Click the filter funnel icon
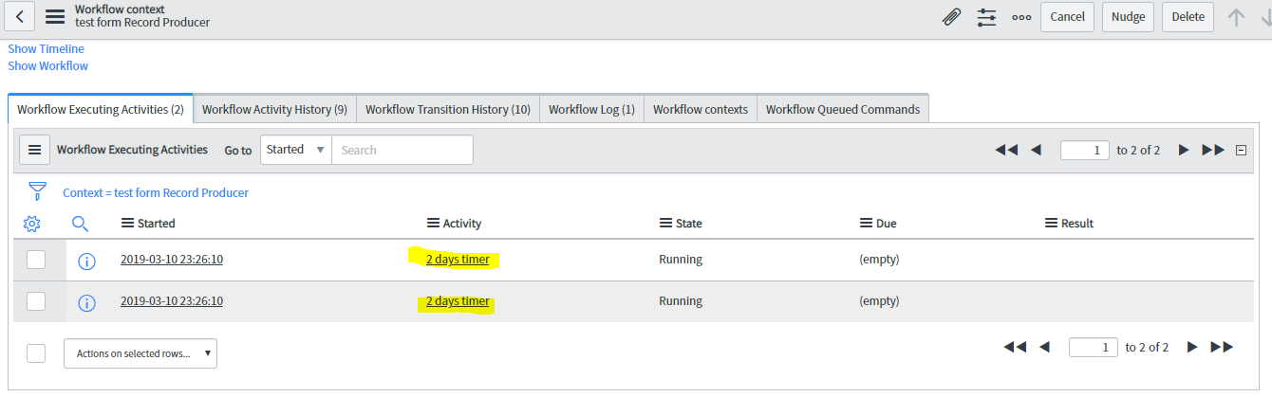1272x397 pixels. click(x=37, y=191)
